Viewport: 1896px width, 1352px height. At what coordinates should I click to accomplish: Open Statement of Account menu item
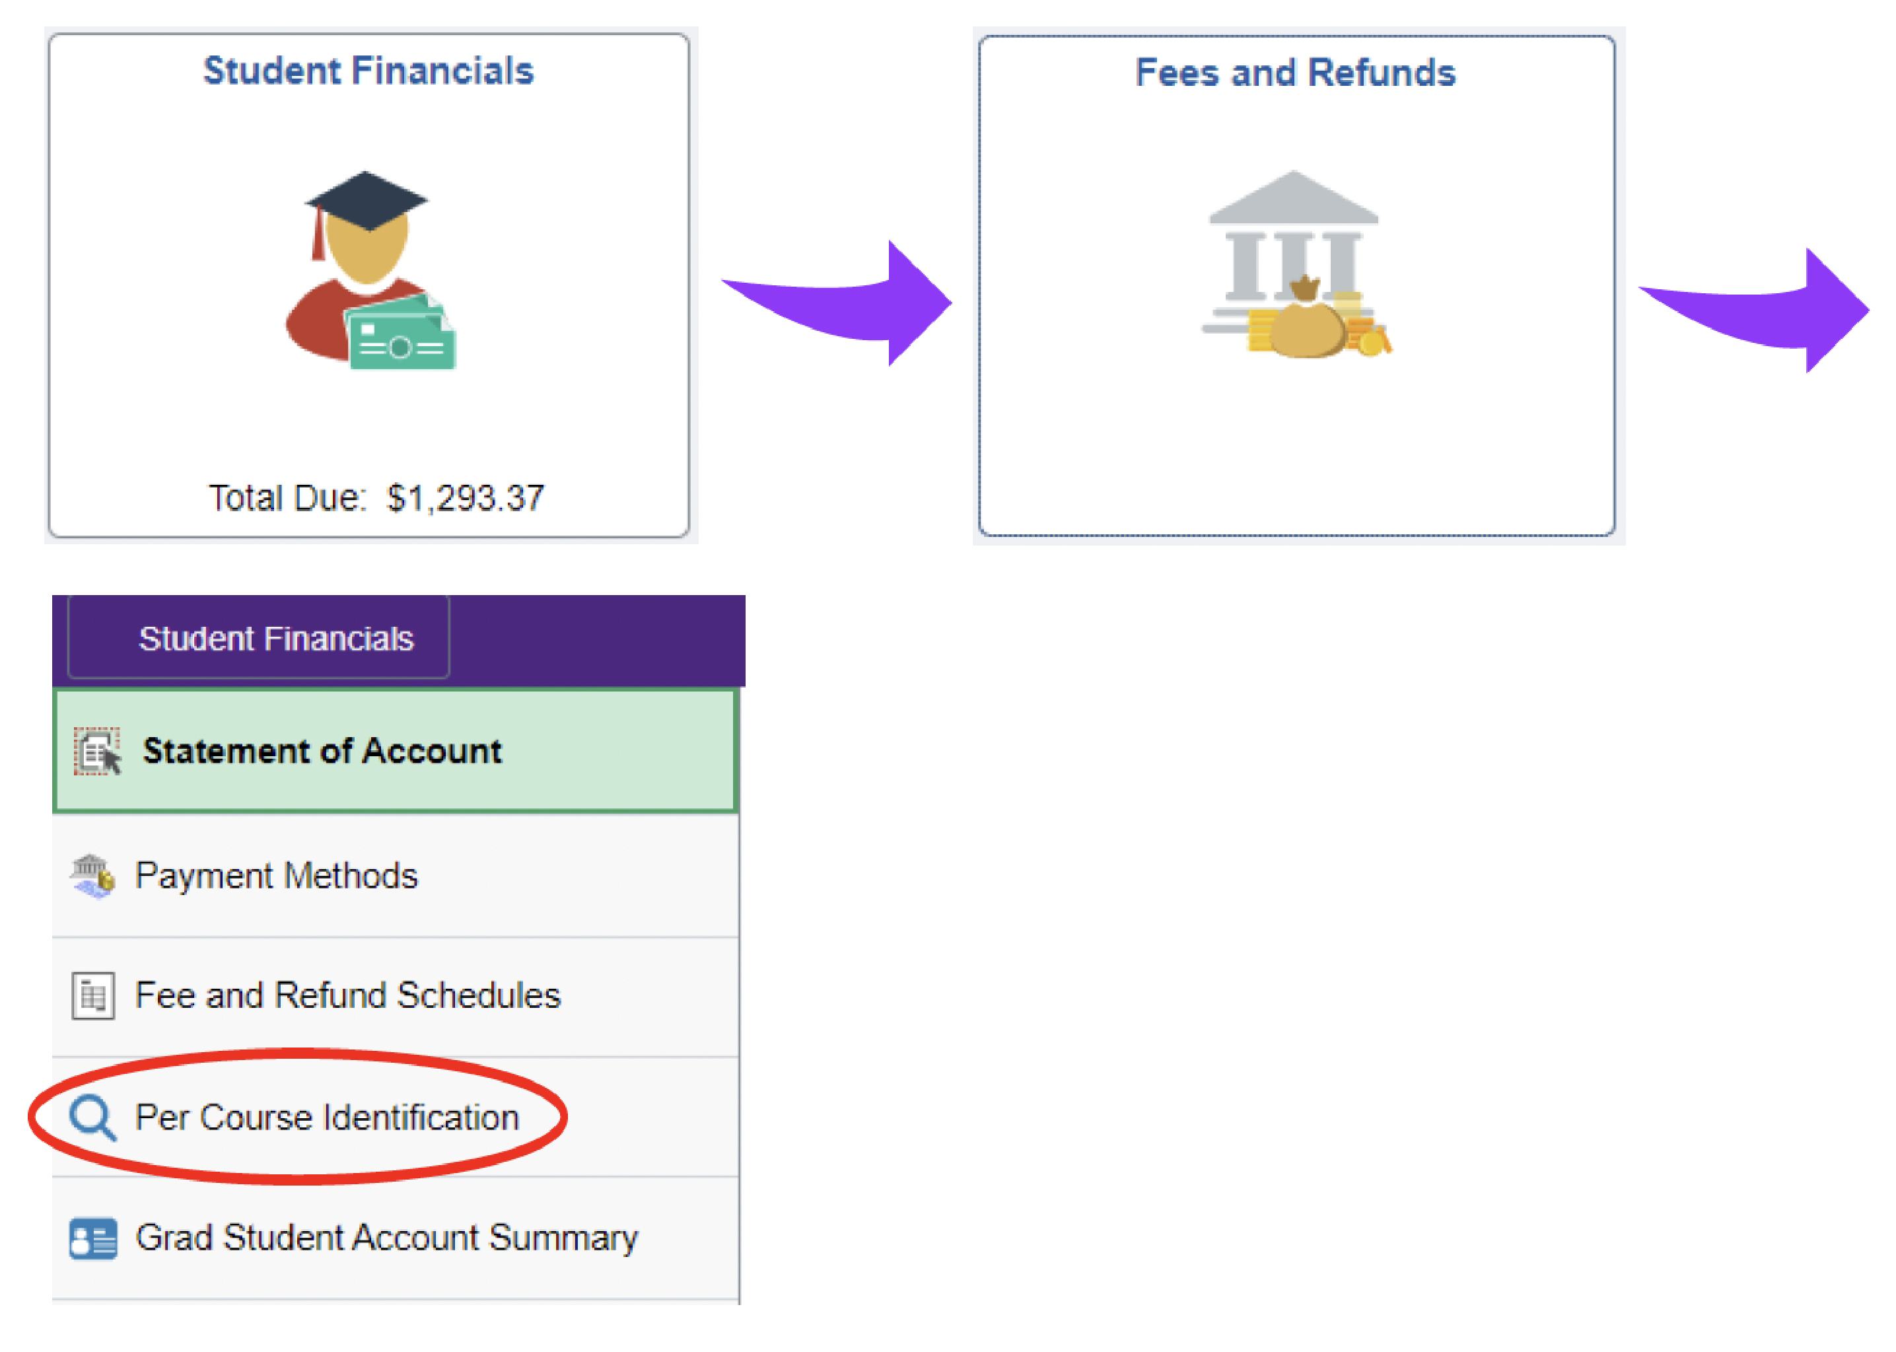396,751
